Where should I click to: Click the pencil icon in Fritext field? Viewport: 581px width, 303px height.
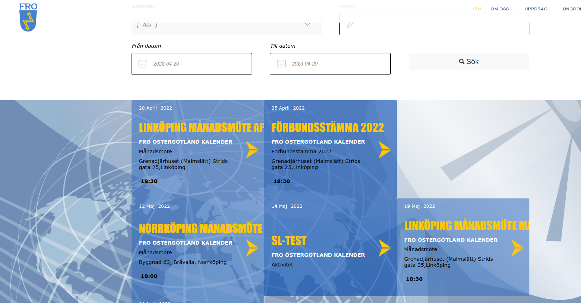point(350,25)
